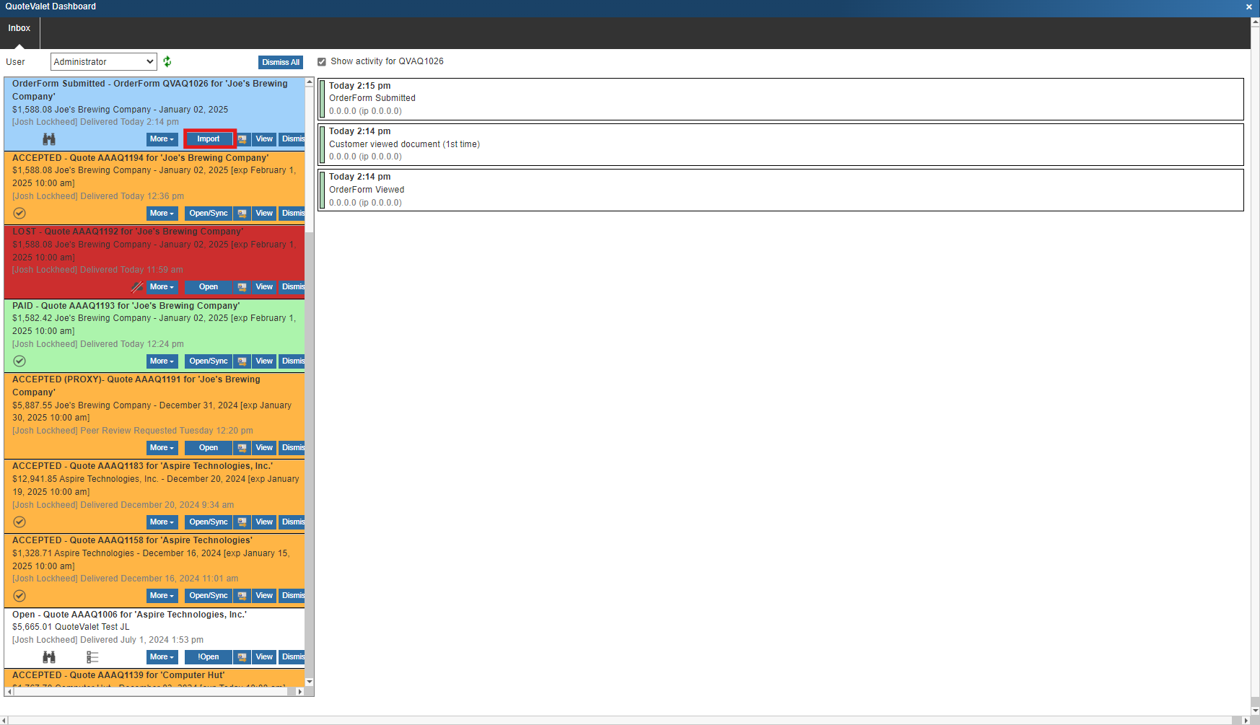1260x725 pixels.
Task: Open the User dropdown showing Administrator
Action: click(x=103, y=62)
